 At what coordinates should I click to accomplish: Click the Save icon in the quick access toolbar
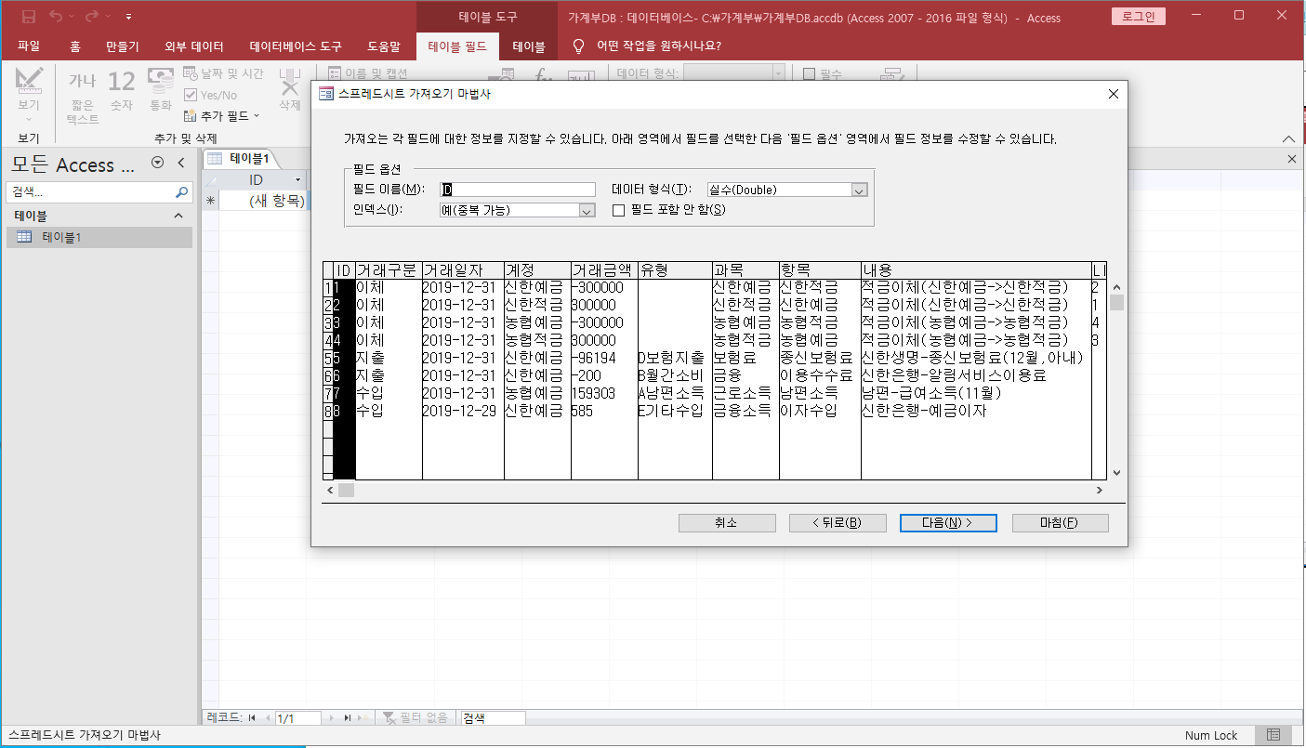(29, 17)
